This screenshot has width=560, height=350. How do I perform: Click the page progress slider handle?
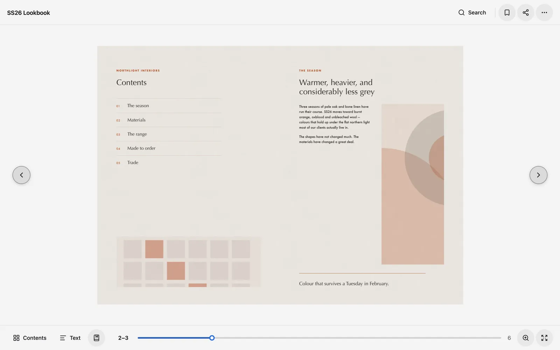pos(212,338)
